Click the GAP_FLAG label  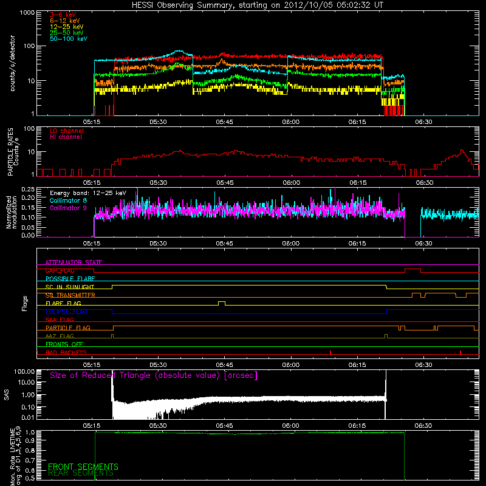(60, 270)
